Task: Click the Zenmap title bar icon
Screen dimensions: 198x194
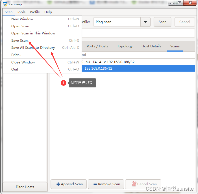Action: 5,4
